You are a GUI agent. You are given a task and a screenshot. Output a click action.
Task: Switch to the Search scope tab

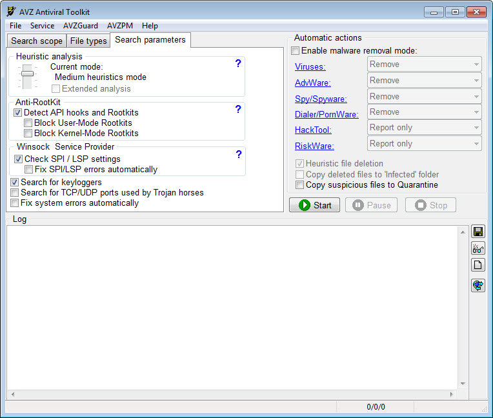tap(37, 41)
